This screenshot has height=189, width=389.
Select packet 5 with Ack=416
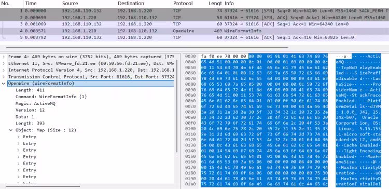point(195,37)
